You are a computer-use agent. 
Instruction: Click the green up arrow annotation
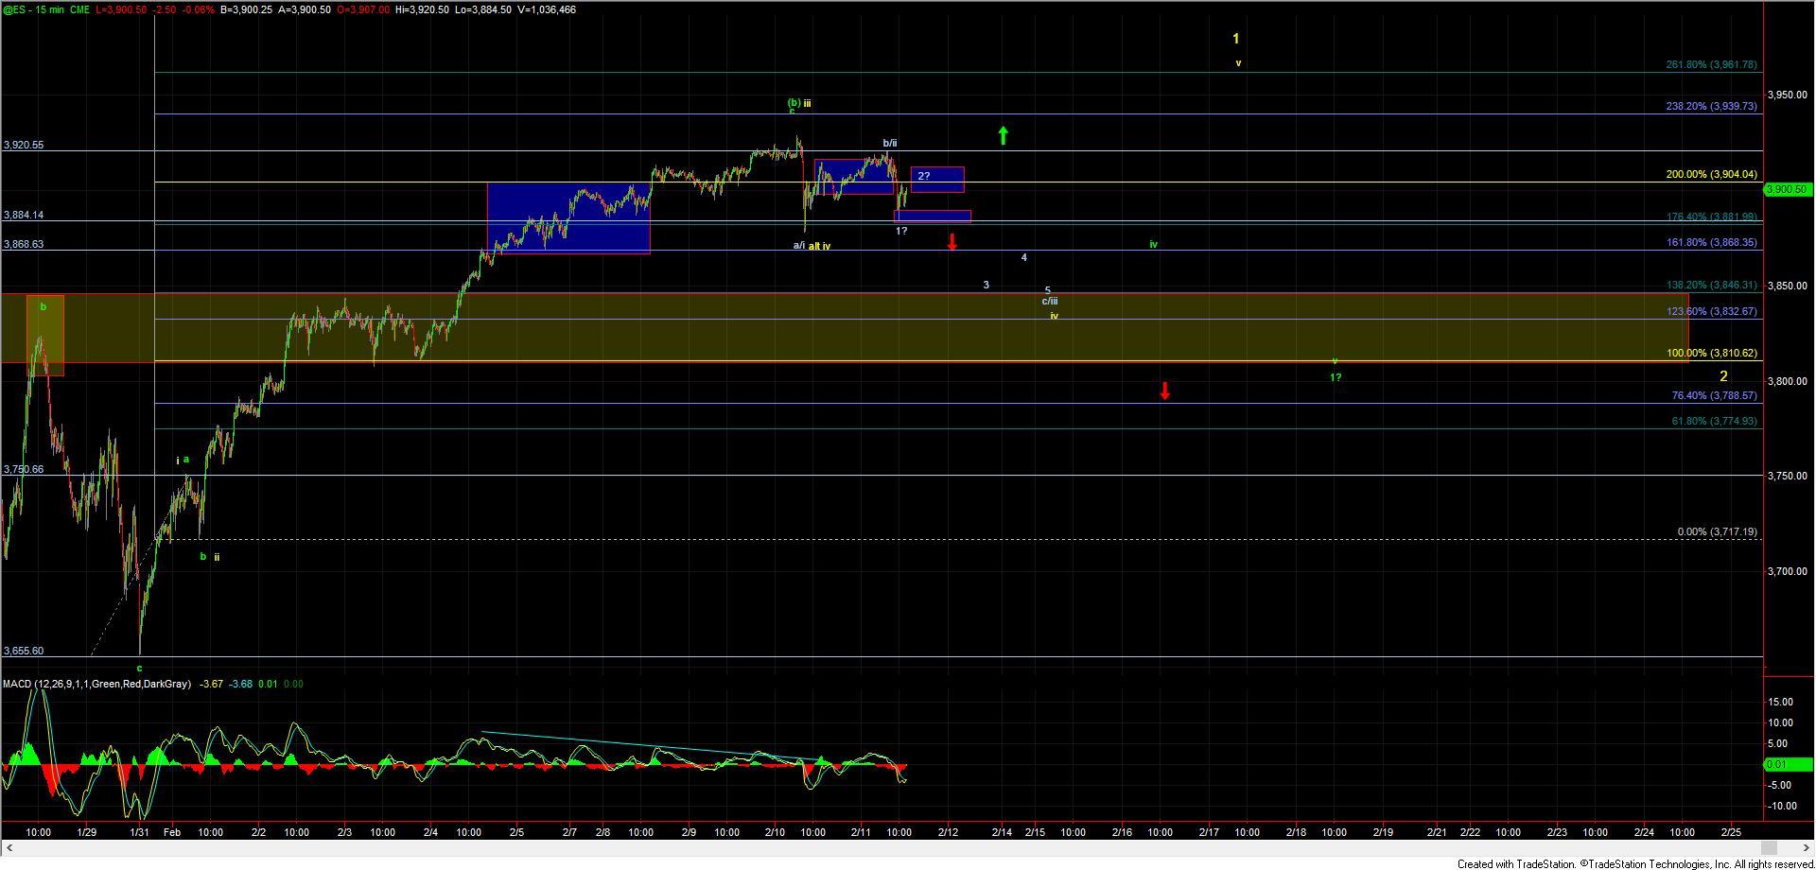pyautogui.click(x=1003, y=135)
